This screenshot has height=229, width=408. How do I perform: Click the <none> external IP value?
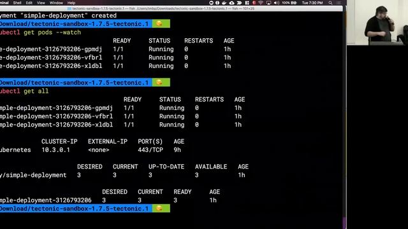[99, 150]
